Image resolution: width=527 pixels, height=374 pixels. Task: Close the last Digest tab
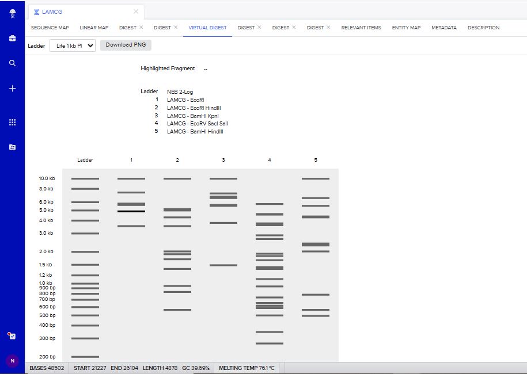pyautogui.click(x=328, y=28)
